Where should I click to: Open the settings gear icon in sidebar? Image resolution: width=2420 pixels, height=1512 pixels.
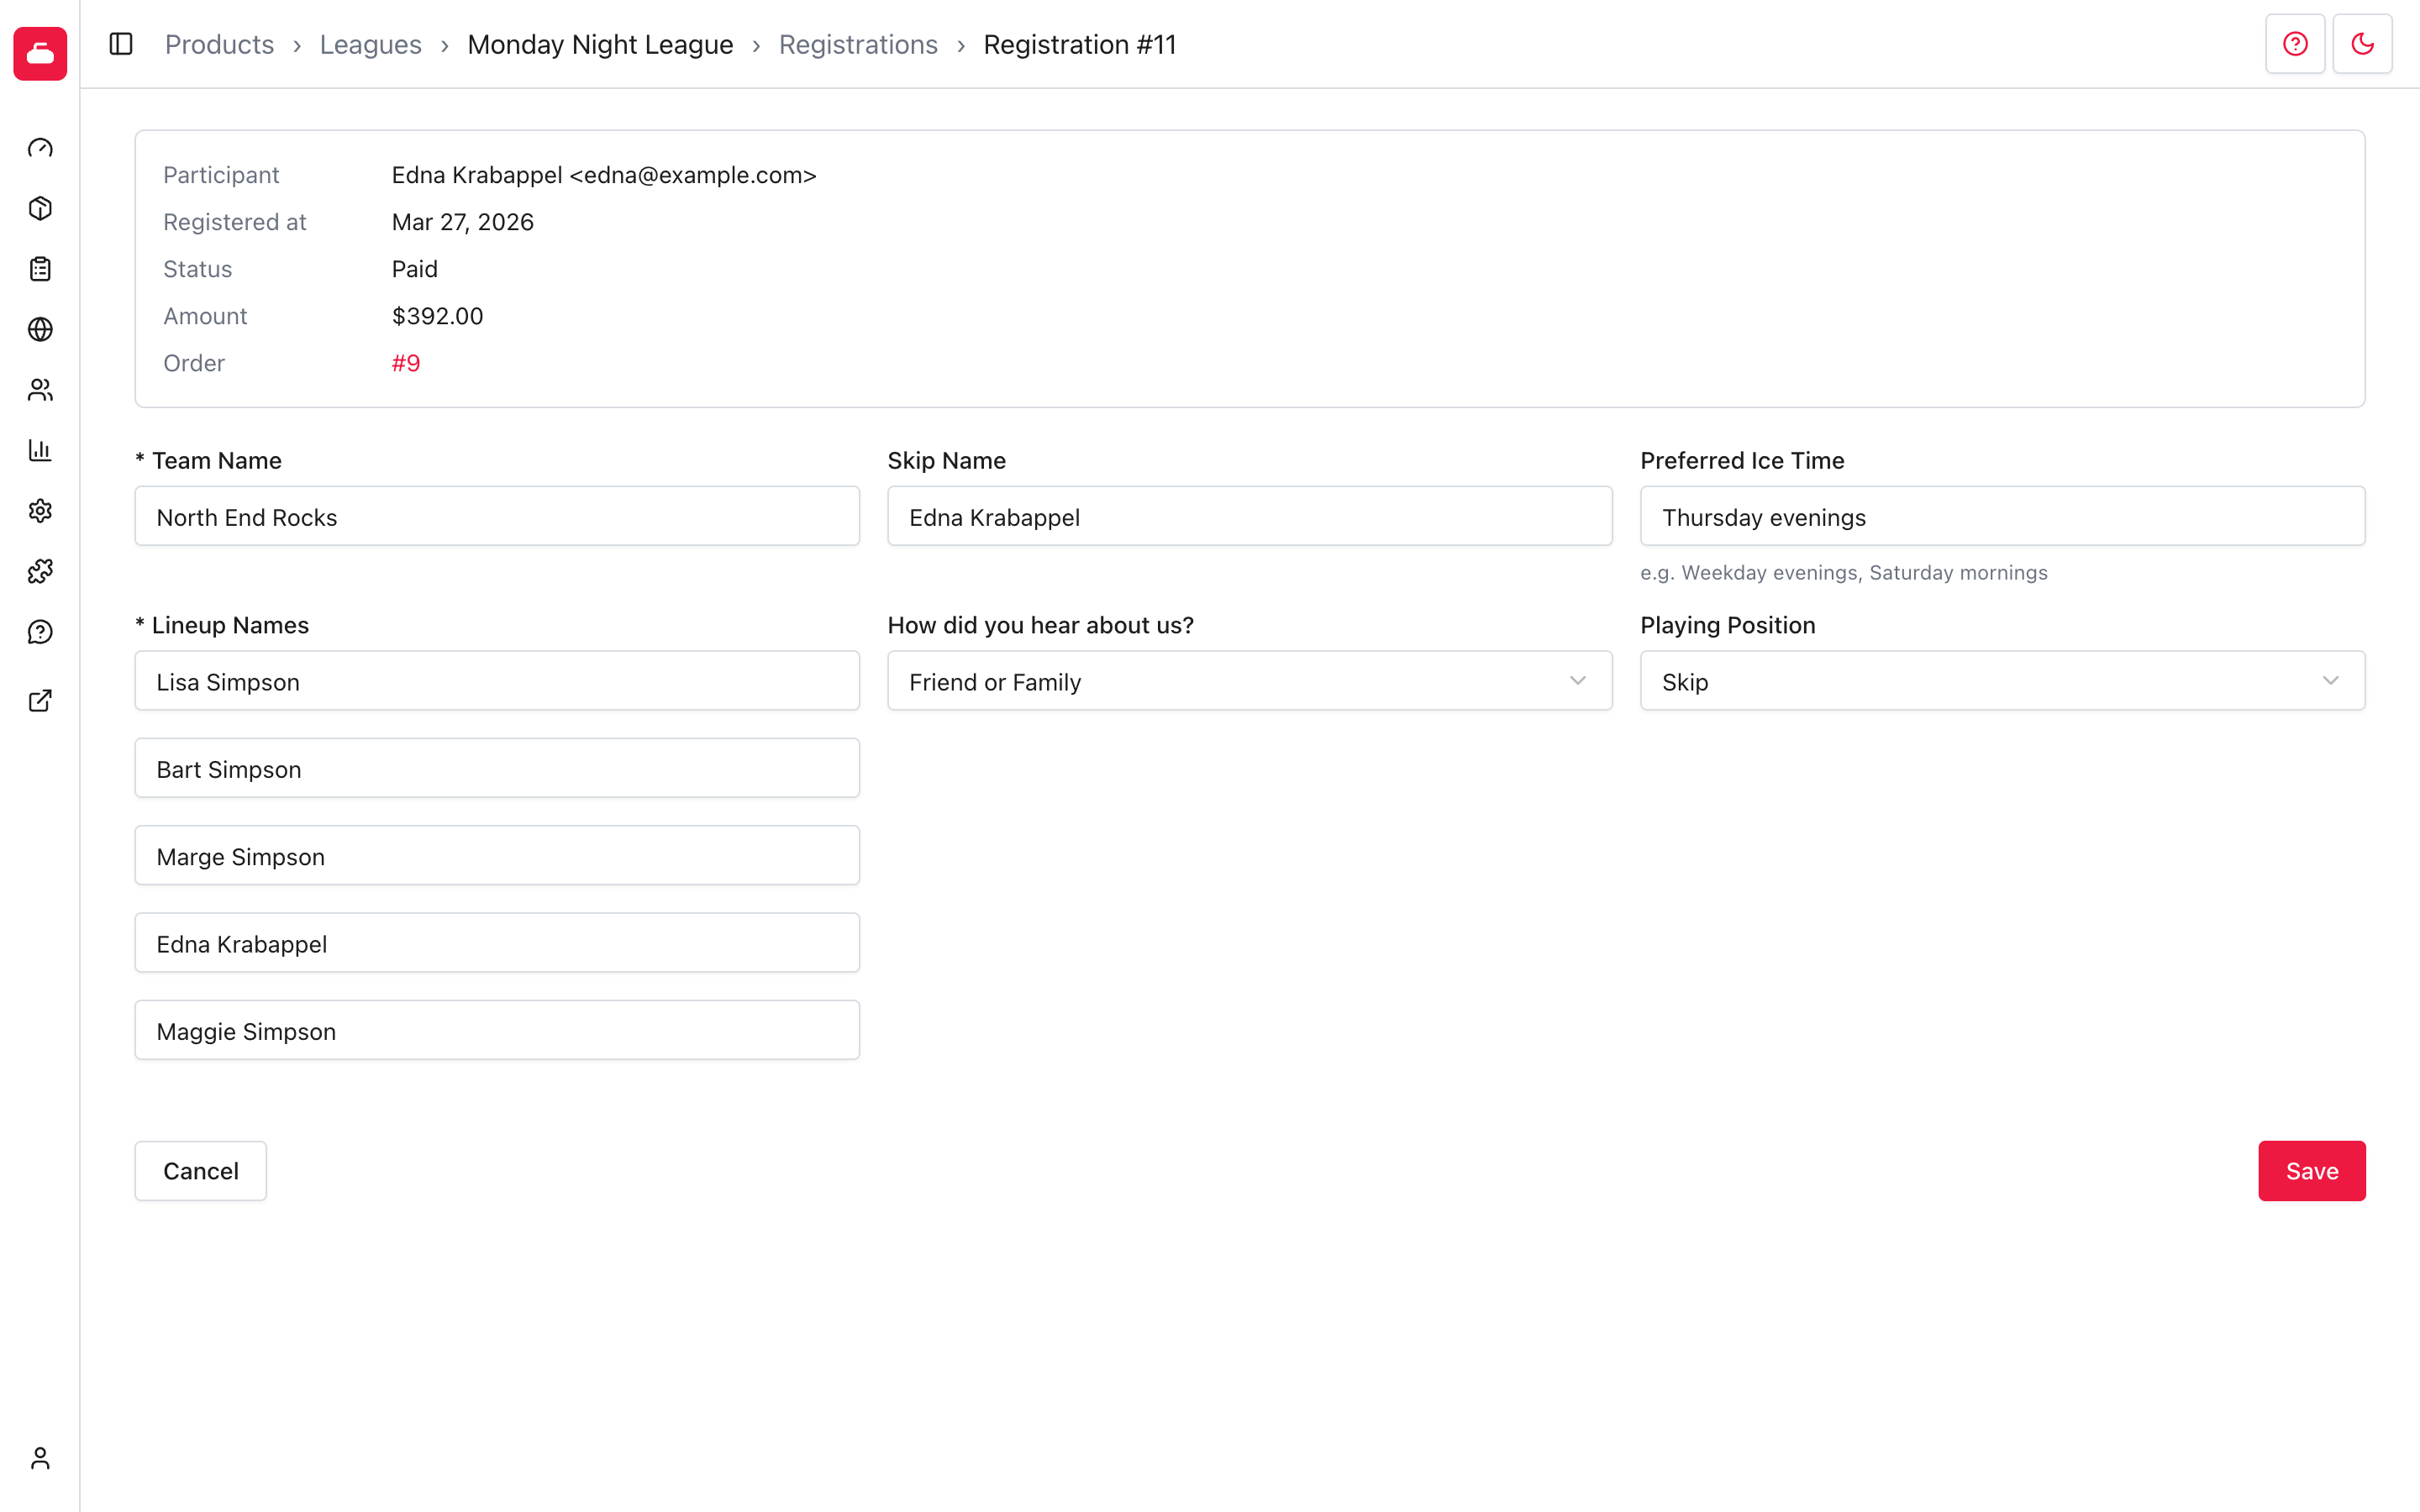40,511
